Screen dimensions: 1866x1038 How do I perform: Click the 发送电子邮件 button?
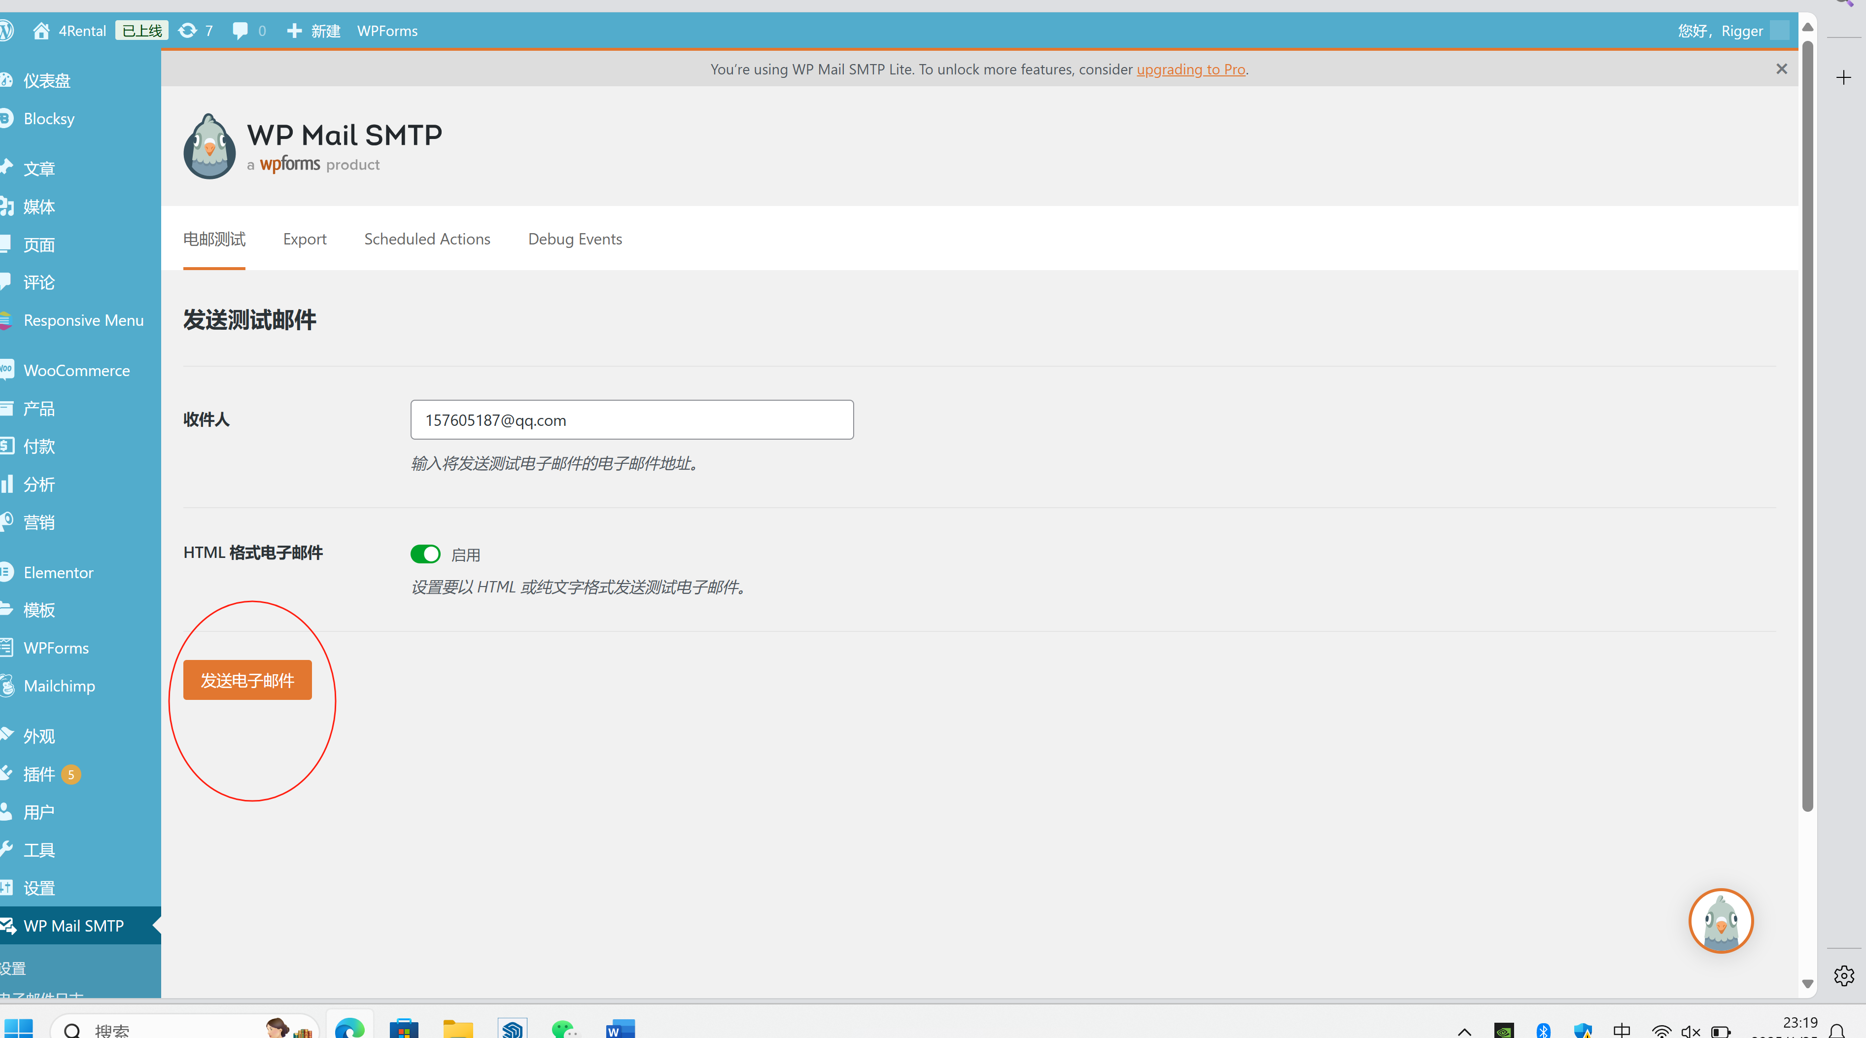point(248,680)
